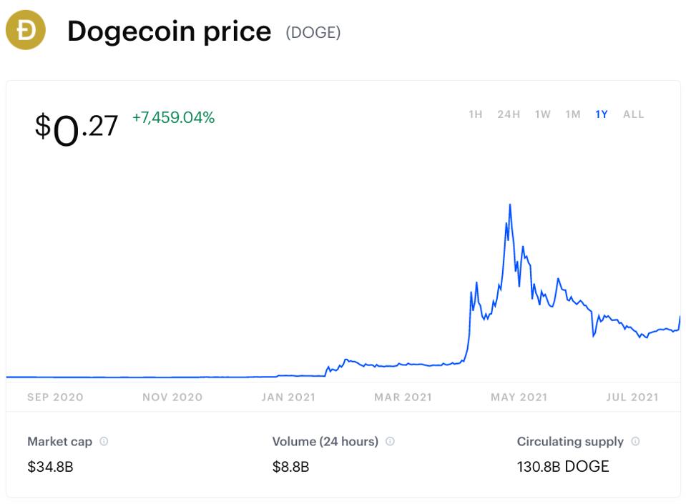Viewport: 686px width, 504px height.
Task: Select the 1H time range
Action: tap(476, 114)
